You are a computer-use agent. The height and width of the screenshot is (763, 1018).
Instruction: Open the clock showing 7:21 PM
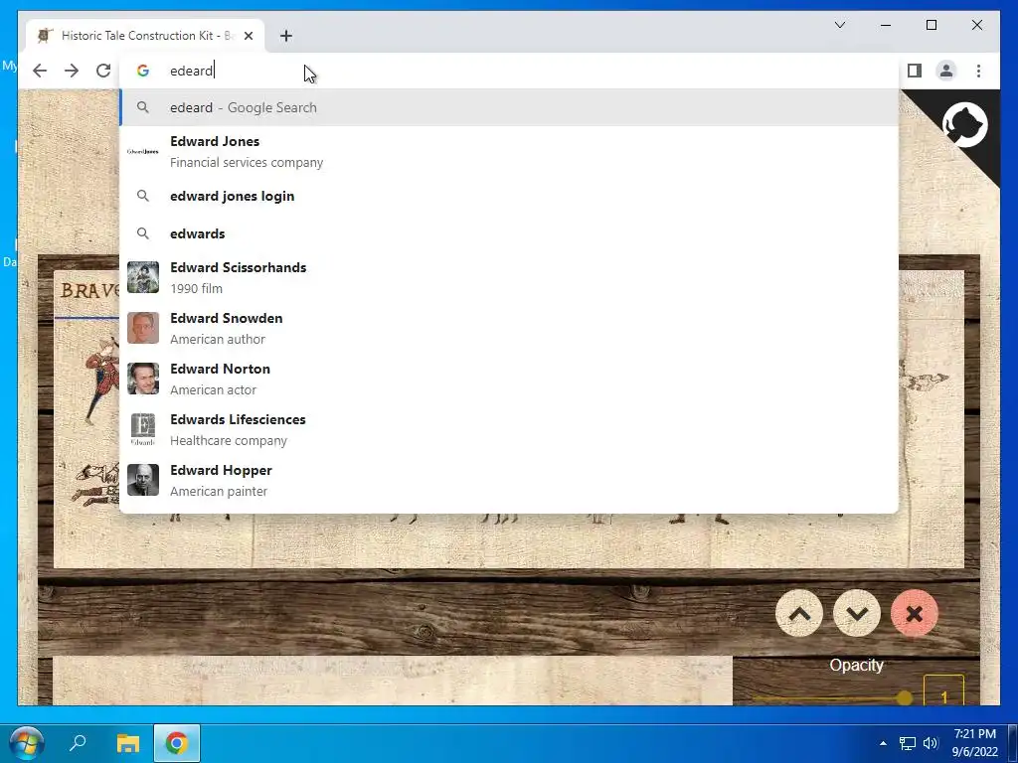(x=974, y=743)
